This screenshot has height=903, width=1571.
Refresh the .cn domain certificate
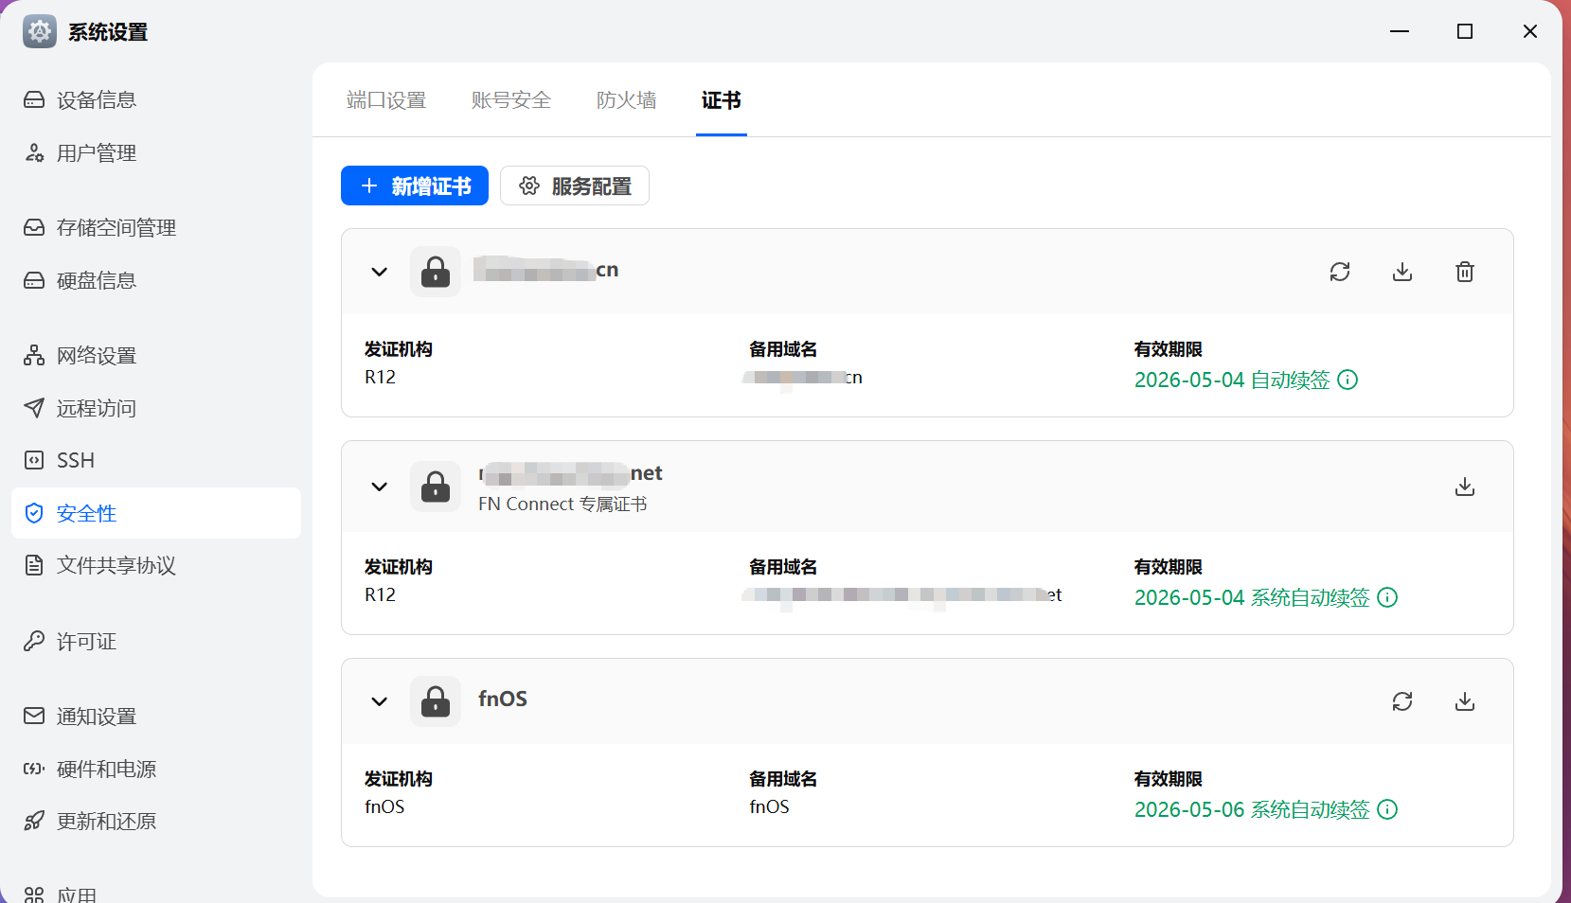1339,273
